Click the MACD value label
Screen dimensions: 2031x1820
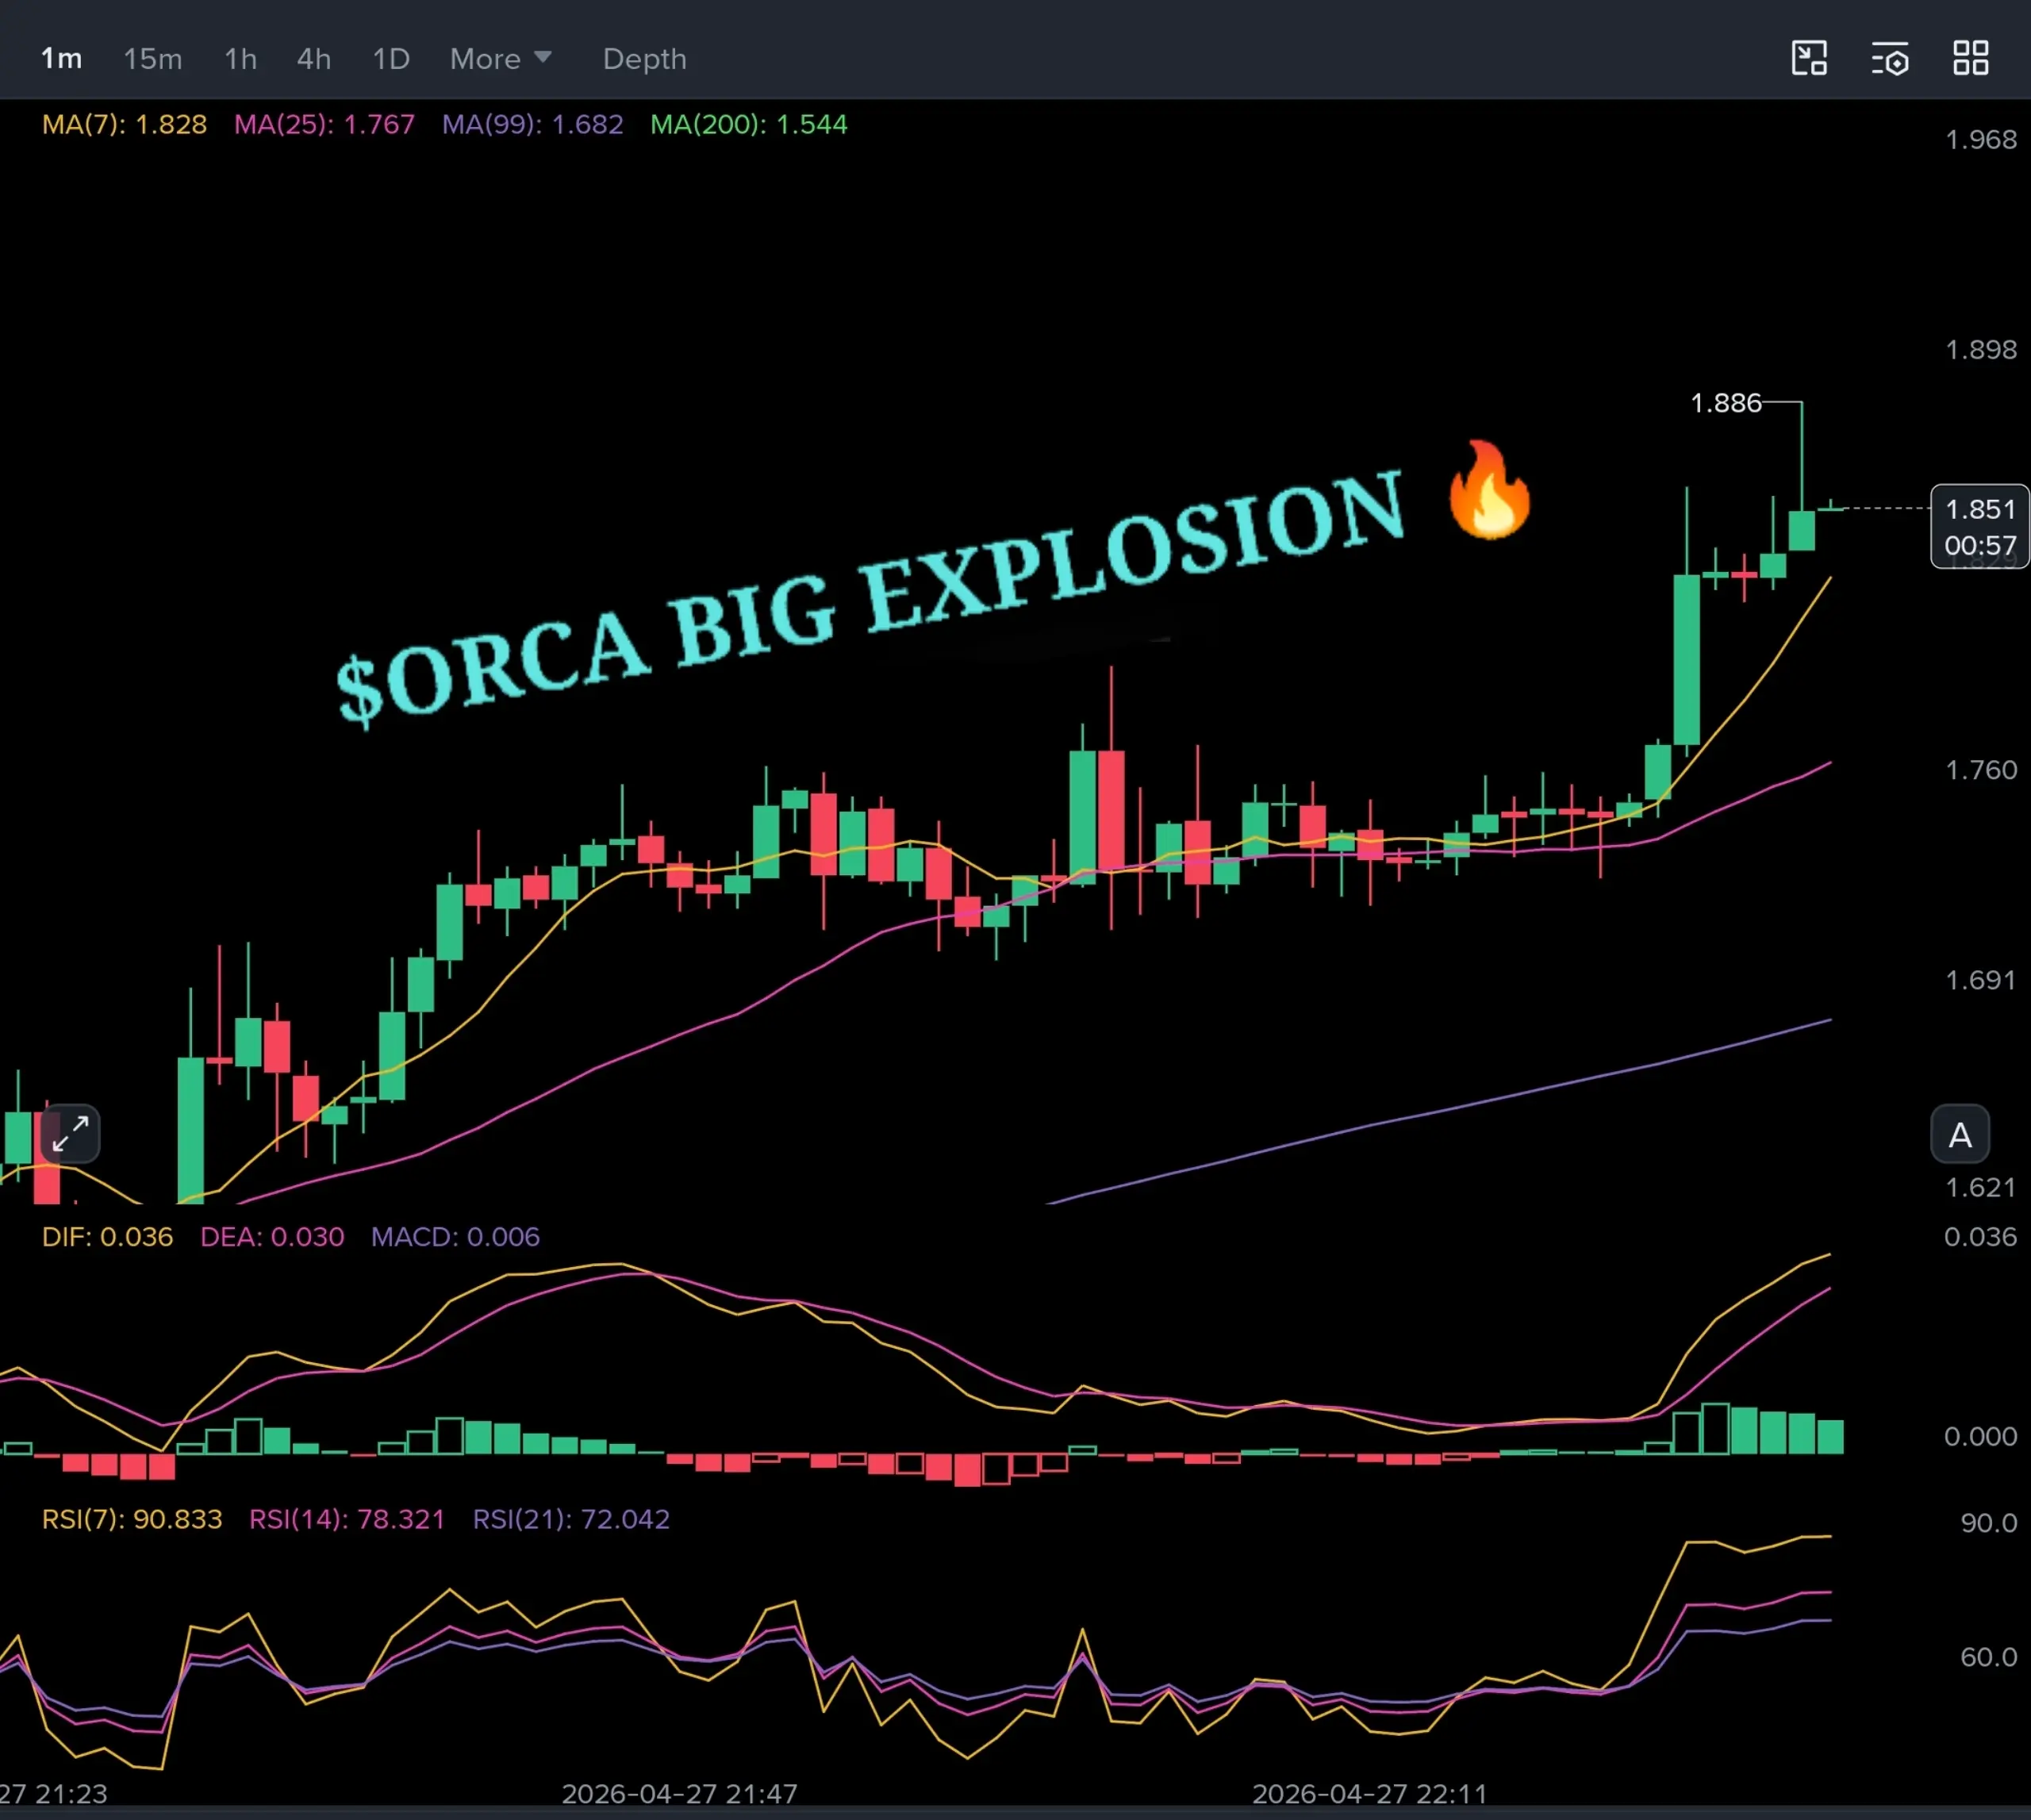455,1237
